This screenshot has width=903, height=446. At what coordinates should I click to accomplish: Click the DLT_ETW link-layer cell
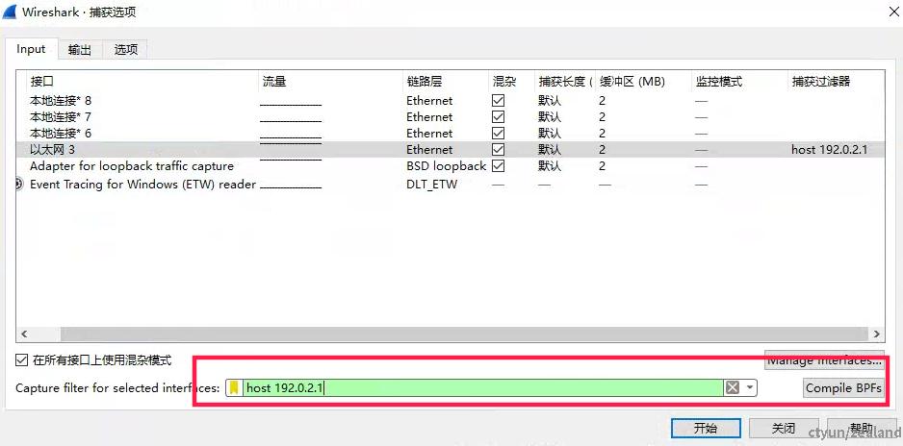pos(431,185)
